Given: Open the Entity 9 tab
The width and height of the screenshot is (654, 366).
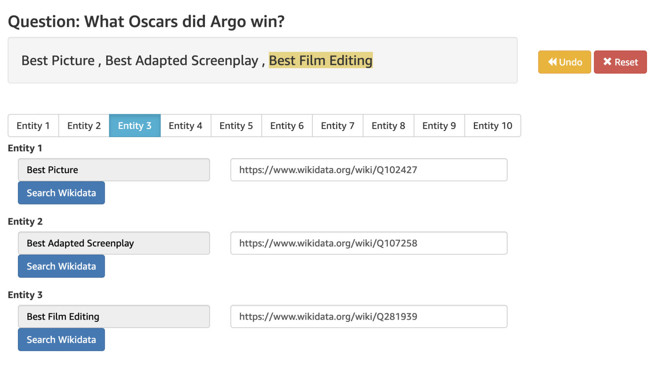Looking at the screenshot, I should point(439,126).
